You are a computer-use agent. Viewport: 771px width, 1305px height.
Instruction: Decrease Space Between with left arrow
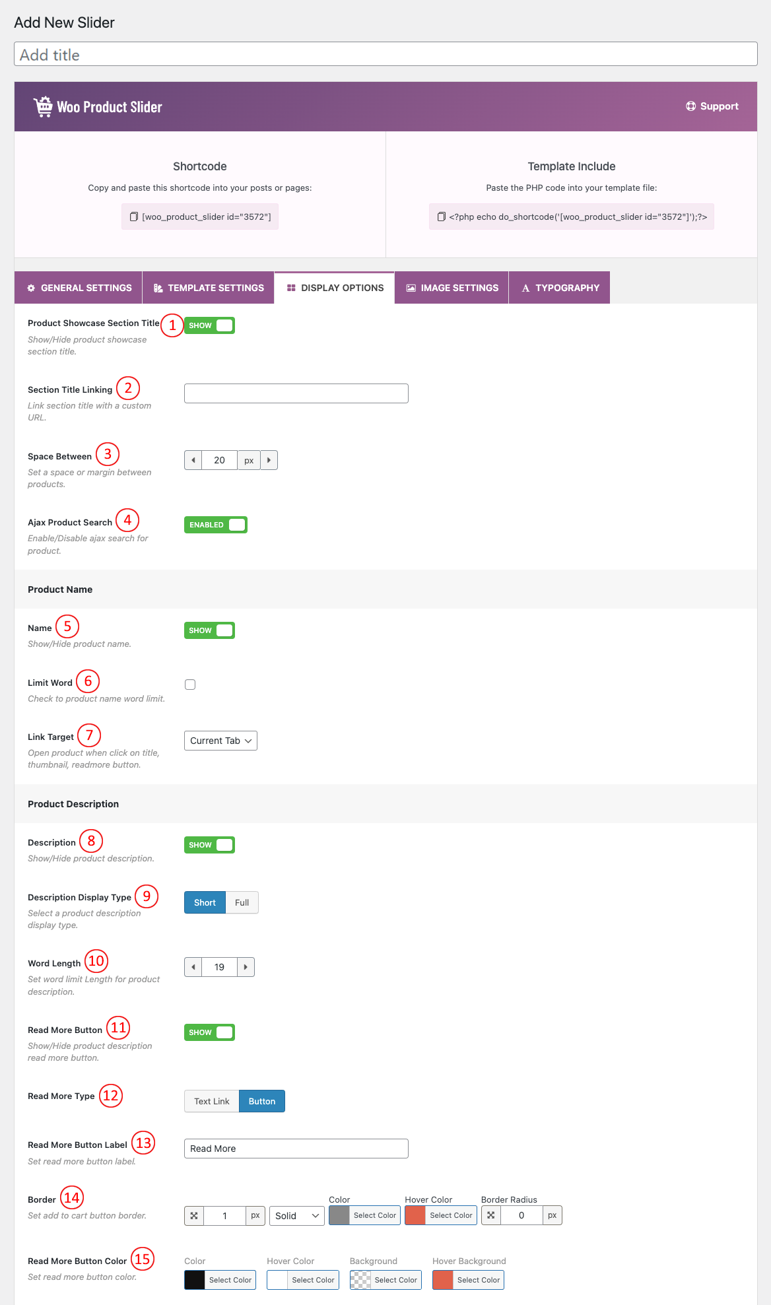tap(193, 460)
